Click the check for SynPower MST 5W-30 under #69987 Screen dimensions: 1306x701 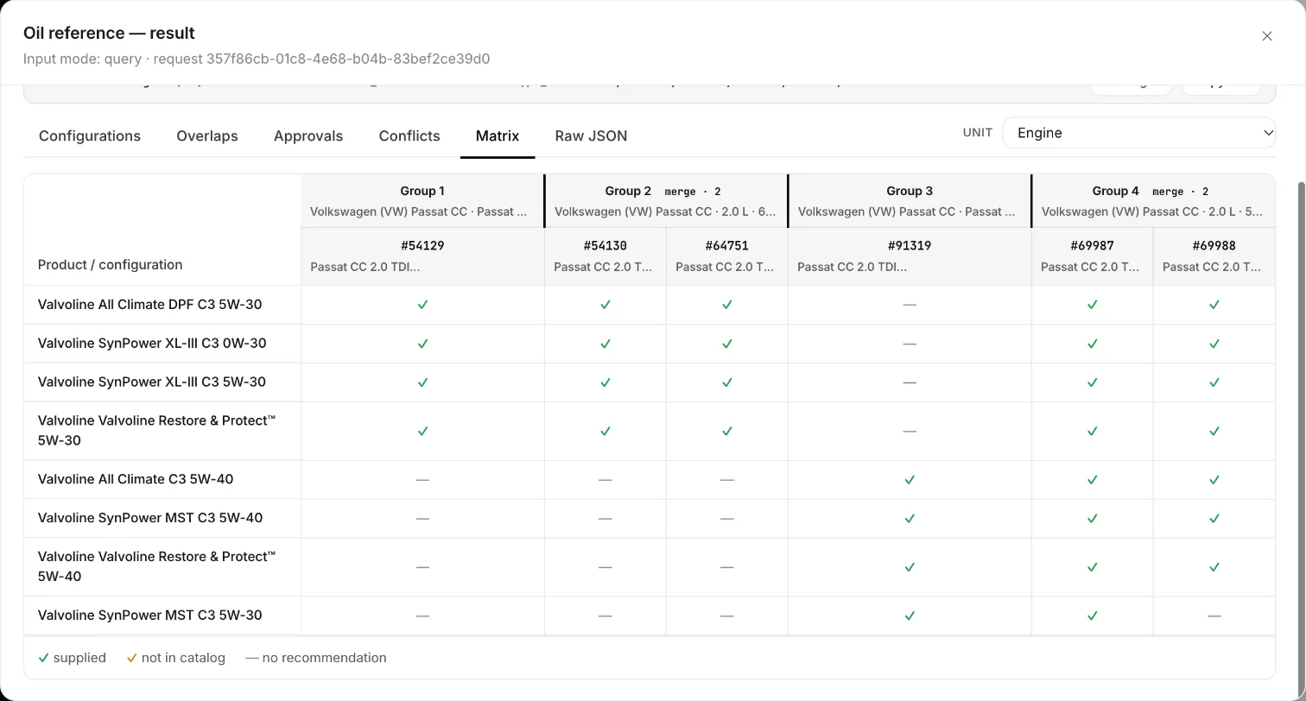pyautogui.click(x=1093, y=616)
